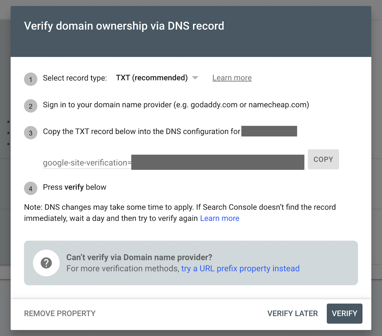Open the TXT (recommended) record type selector

tap(157, 78)
